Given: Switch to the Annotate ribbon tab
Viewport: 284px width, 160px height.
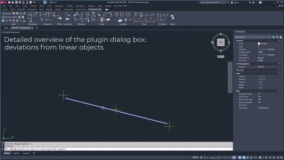Looking at the screenshot, I should click(x=21, y=9).
